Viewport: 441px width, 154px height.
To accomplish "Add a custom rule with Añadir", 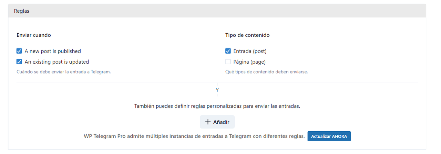I will [x=217, y=122].
